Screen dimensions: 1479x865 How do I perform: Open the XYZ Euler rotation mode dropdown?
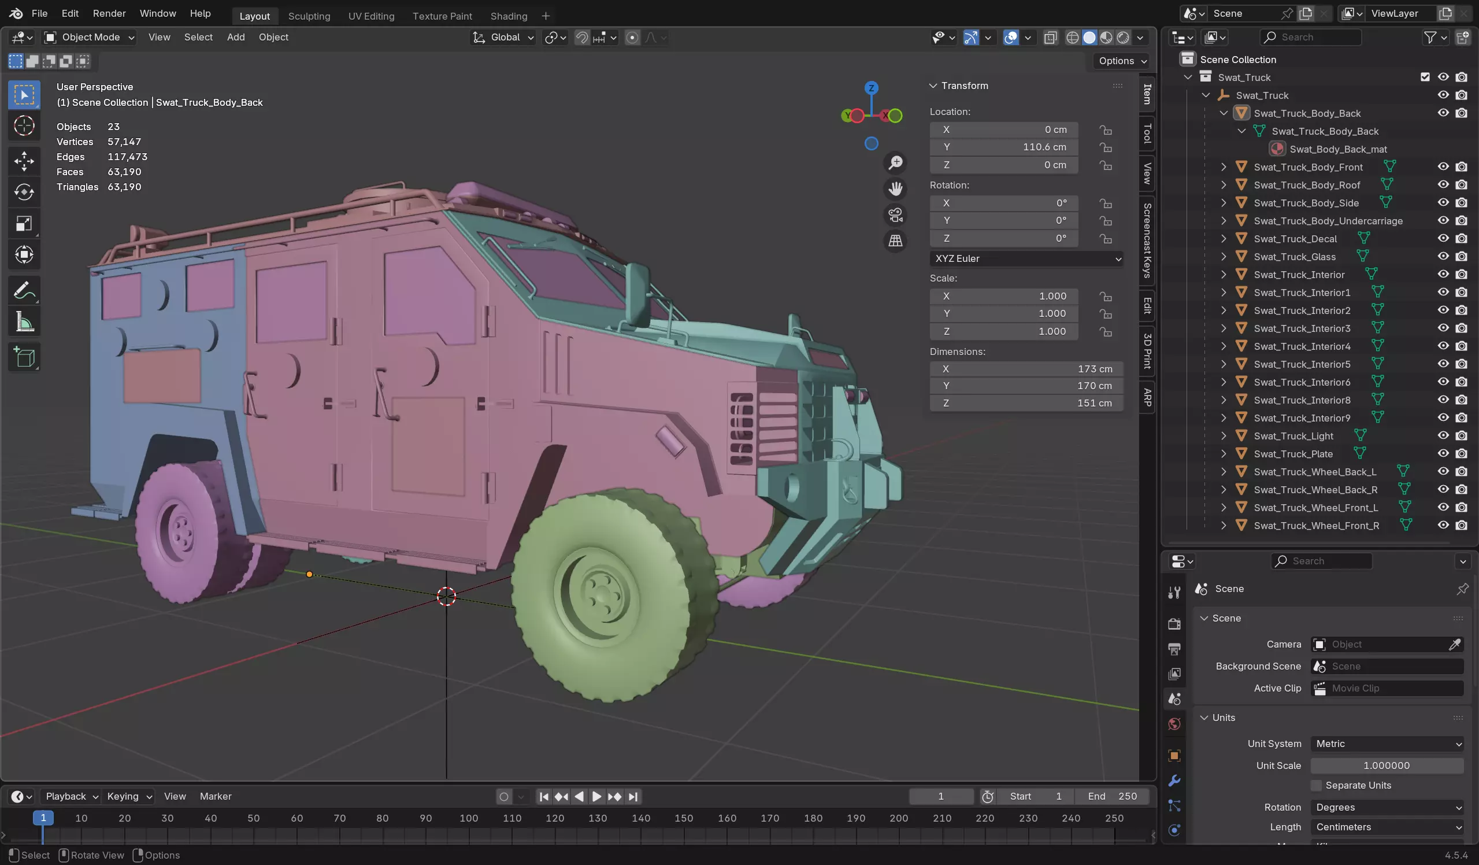pyautogui.click(x=1026, y=258)
